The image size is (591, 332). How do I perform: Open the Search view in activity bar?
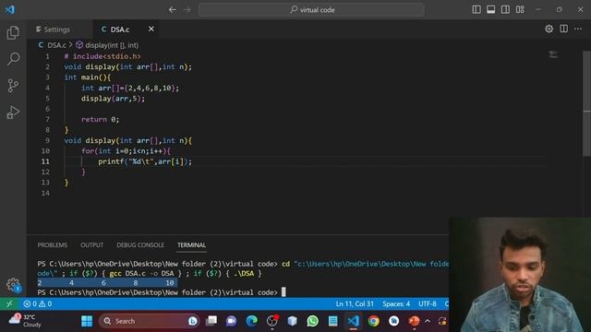click(x=13, y=59)
